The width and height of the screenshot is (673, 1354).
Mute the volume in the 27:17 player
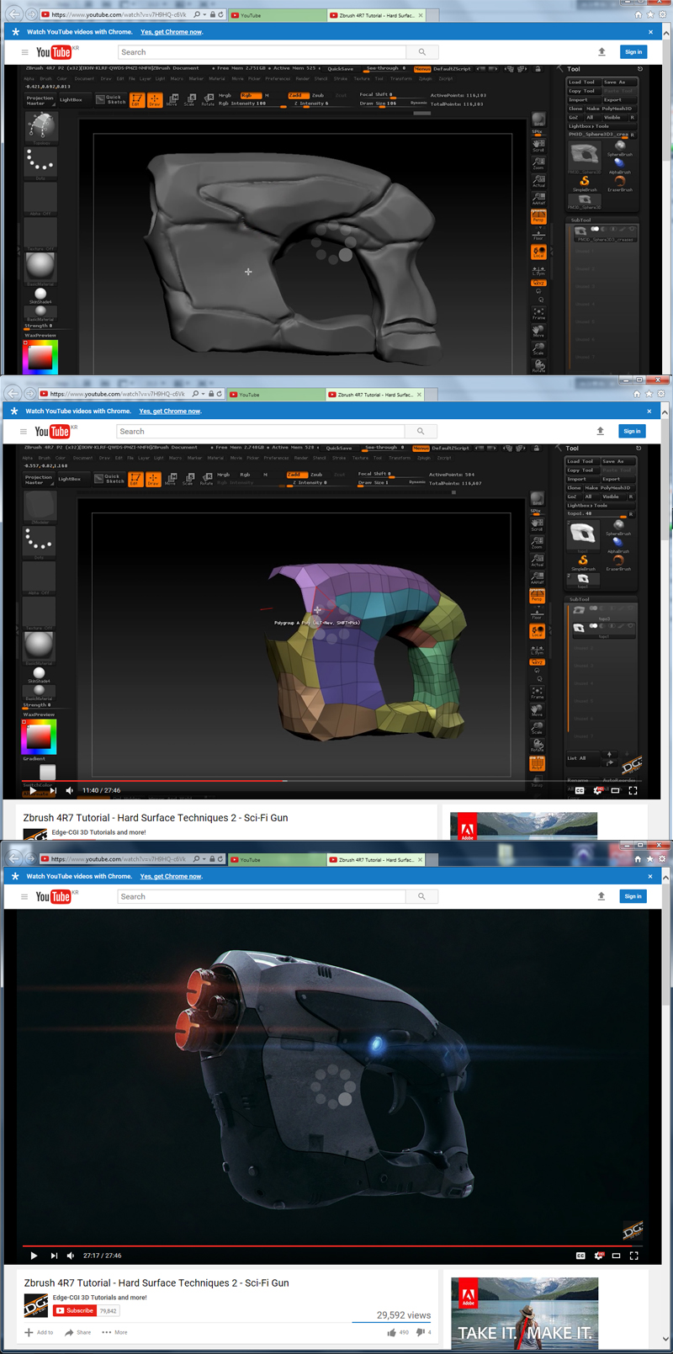pos(71,1256)
